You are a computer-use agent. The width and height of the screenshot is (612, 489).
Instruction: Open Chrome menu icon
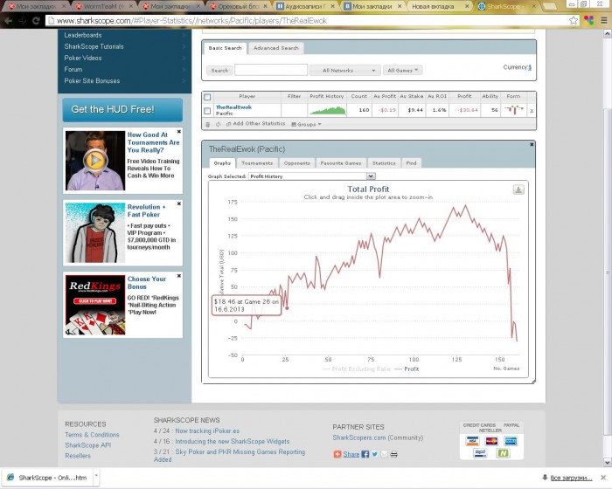click(604, 21)
